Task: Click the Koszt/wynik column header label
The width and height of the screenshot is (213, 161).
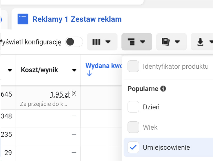Action: [39, 70]
